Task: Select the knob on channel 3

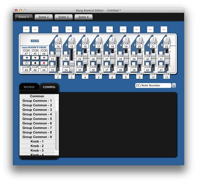Action: pyautogui.click(x=86, y=40)
